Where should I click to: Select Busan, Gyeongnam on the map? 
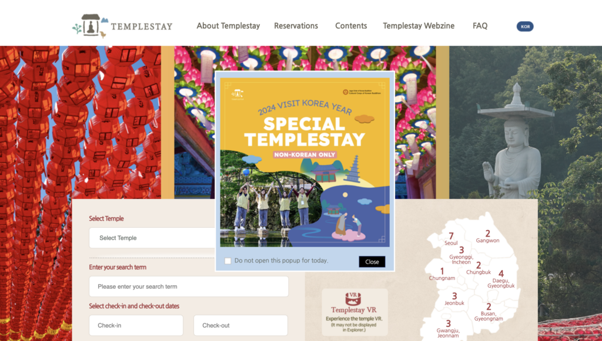click(489, 312)
